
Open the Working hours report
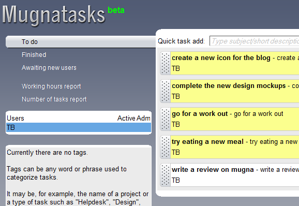(51, 86)
